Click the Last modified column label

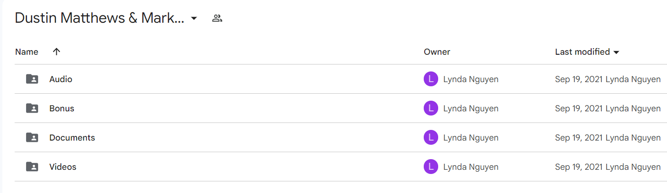(582, 52)
